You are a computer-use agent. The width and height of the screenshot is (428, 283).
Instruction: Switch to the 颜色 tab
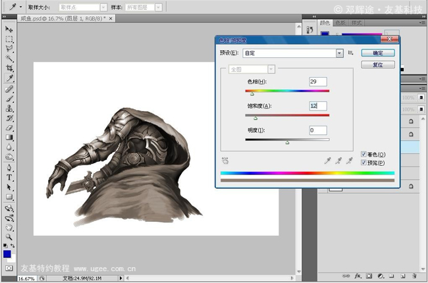pos(325,23)
